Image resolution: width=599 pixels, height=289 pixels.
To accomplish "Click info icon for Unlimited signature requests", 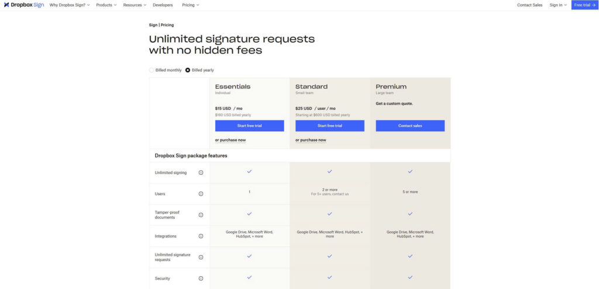I will (201, 257).
